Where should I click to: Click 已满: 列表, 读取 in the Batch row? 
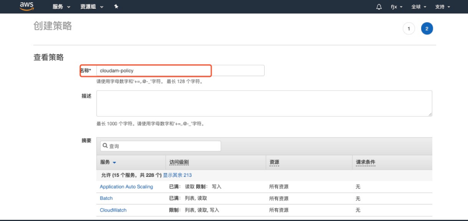pos(188,199)
